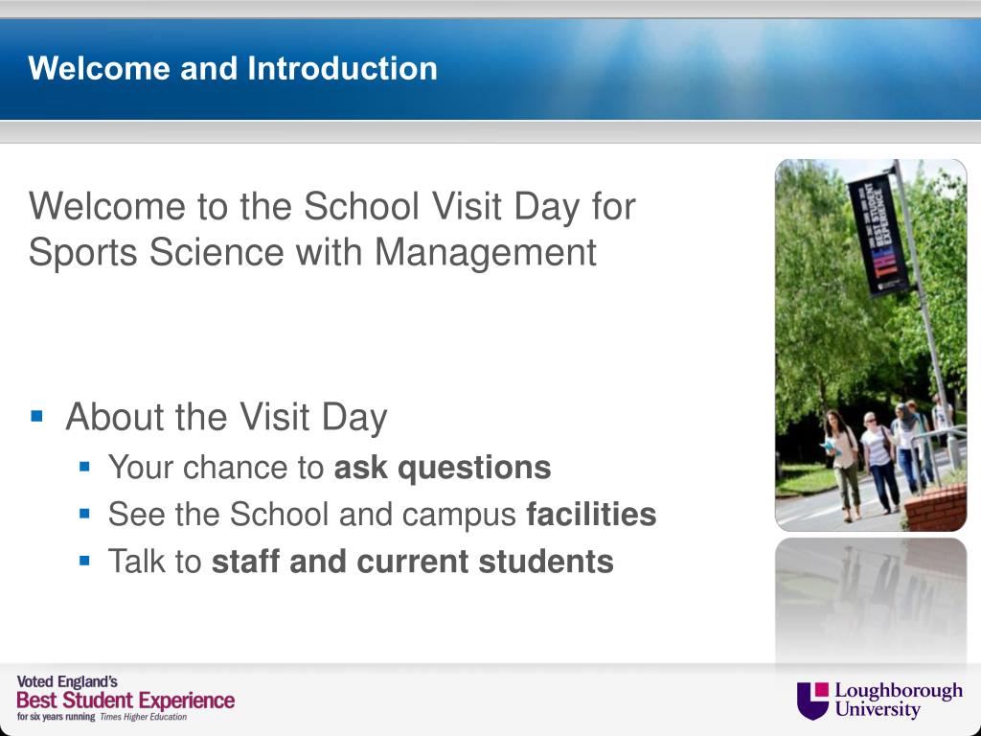Select the bold word 'facilities'
The height and width of the screenshot is (736, 981).
[591, 515]
